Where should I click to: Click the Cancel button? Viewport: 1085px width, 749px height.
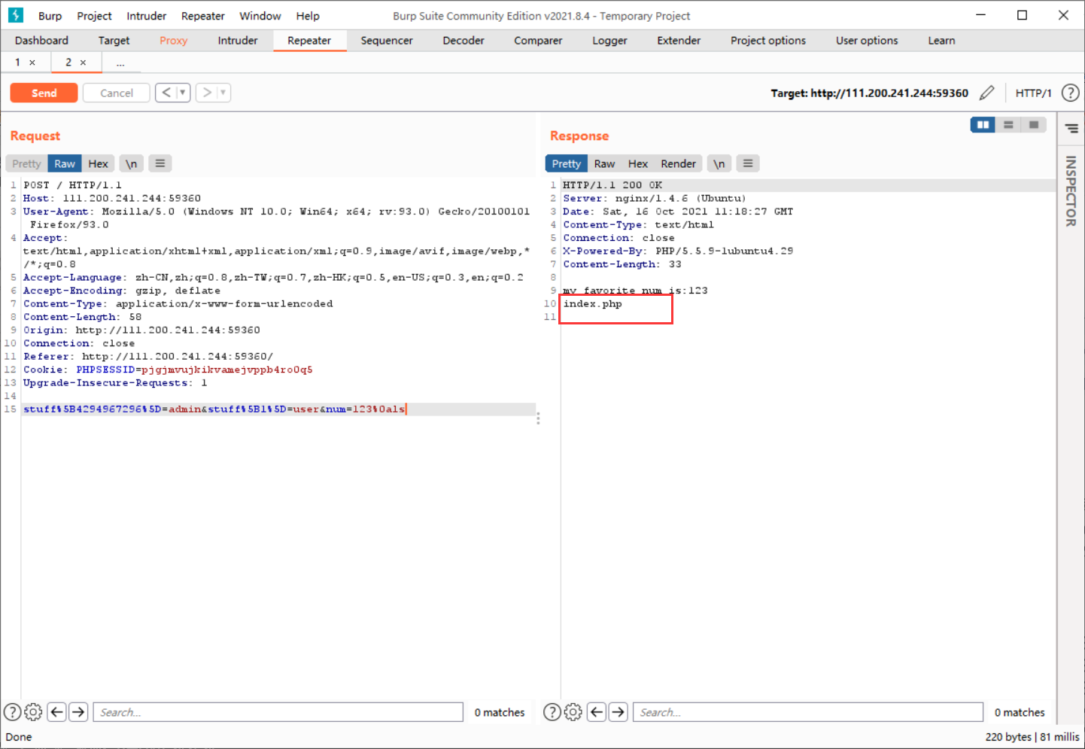117,93
